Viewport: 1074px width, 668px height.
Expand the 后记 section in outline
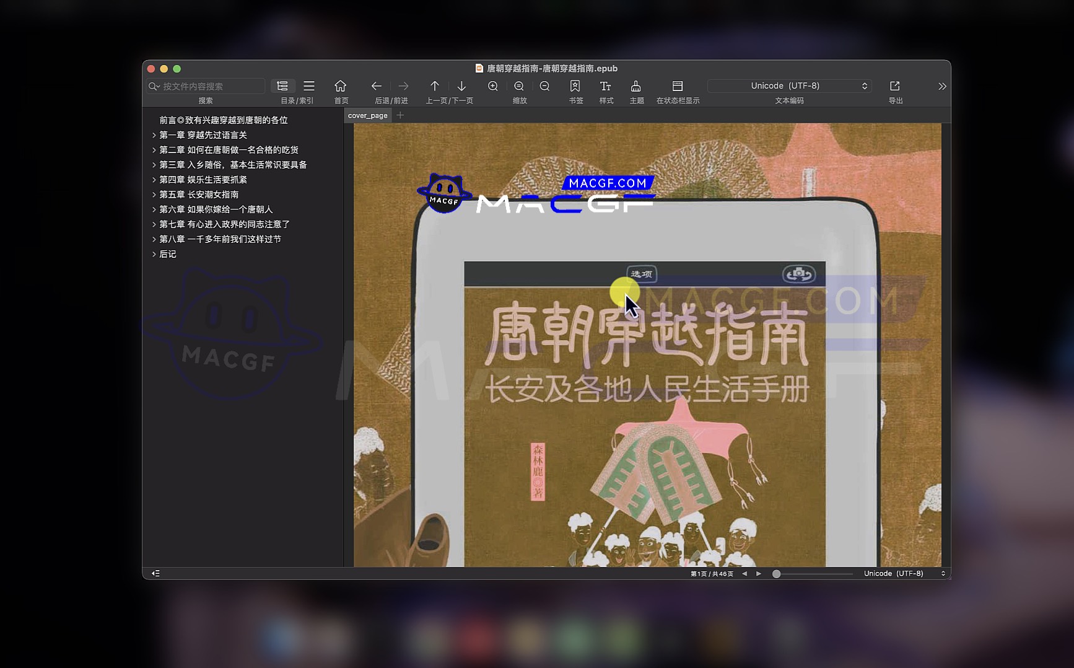154,254
